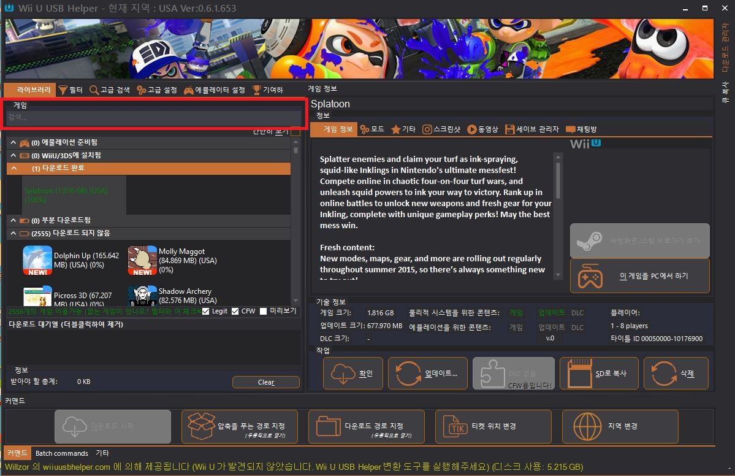Open 에뮬레이터 설정 emulator settings

[x=214, y=90]
